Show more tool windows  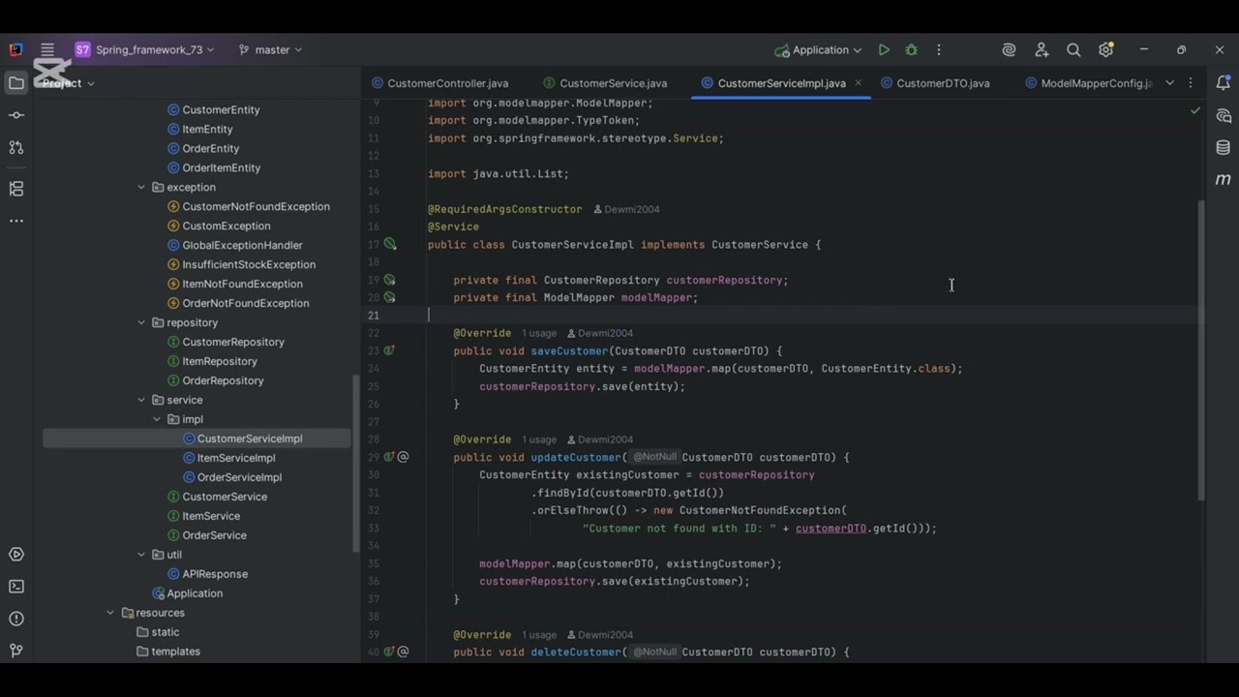tap(16, 221)
